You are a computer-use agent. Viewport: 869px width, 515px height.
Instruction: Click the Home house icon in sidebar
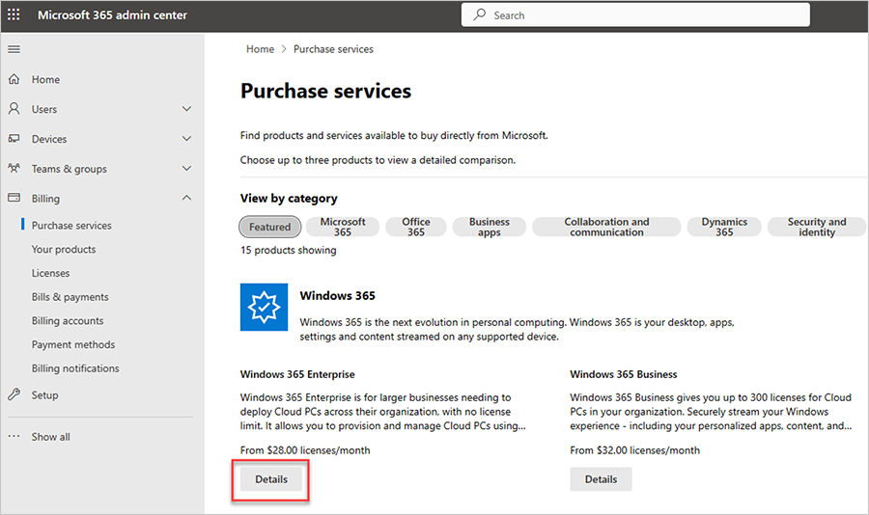pyautogui.click(x=14, y=79)
